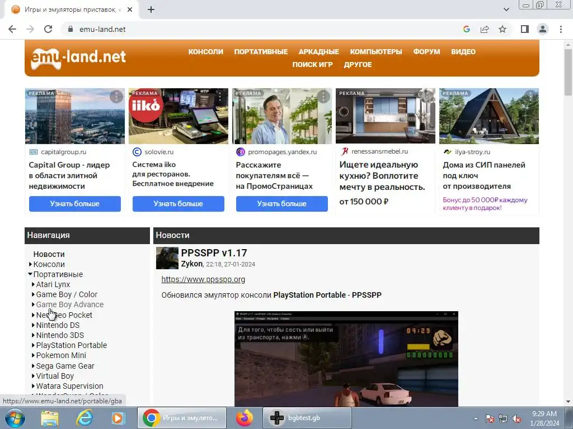This screenshot has height=429, width=573.
Task: Open the renessansmebel.ru kitchen ad image
Action: point(386,116)
